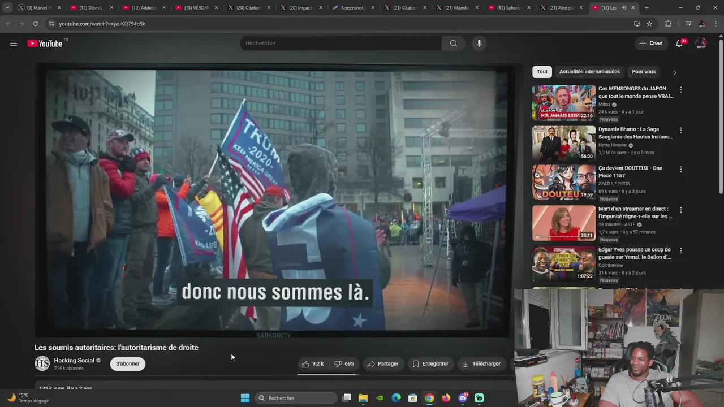This screenshot has height=407, width=724.
Task: Click the Télécharger download button
Action: coord(481,363)
